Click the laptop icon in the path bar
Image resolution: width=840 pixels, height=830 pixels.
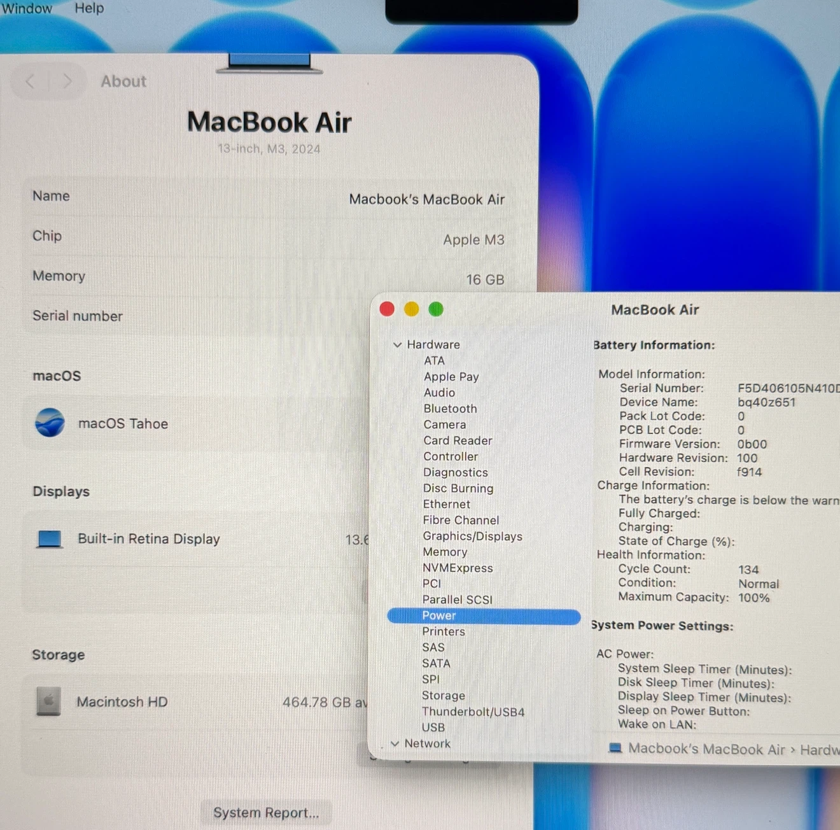pos(615,748)
